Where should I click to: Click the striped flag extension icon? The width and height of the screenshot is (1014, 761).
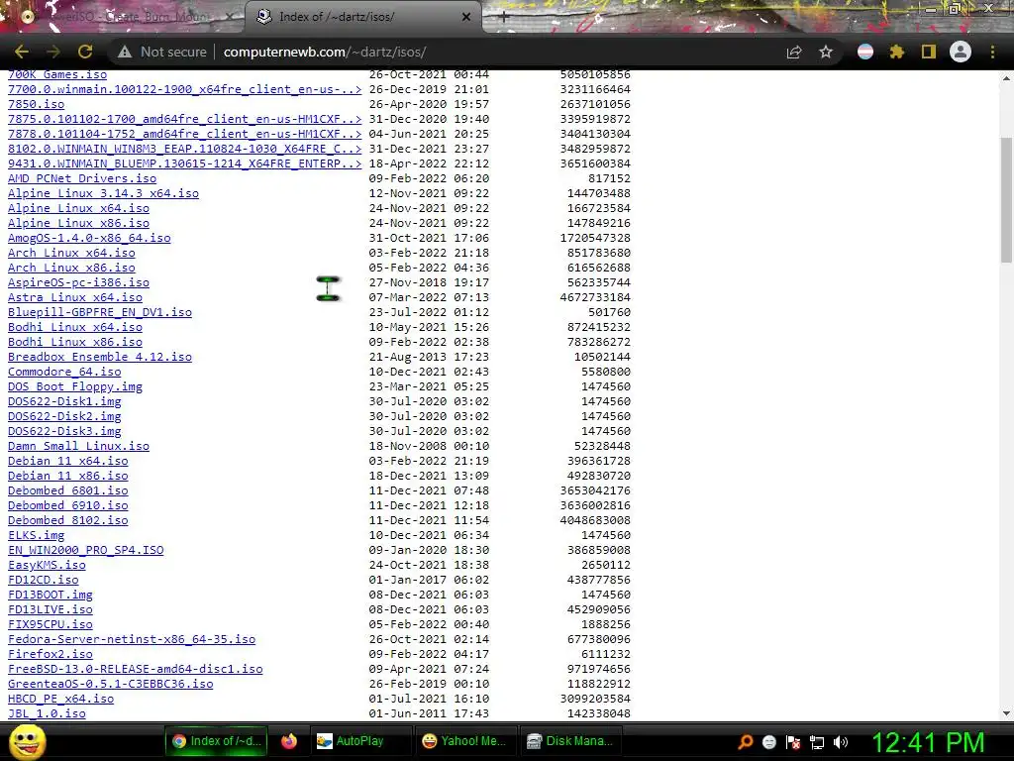coord(865,52)
